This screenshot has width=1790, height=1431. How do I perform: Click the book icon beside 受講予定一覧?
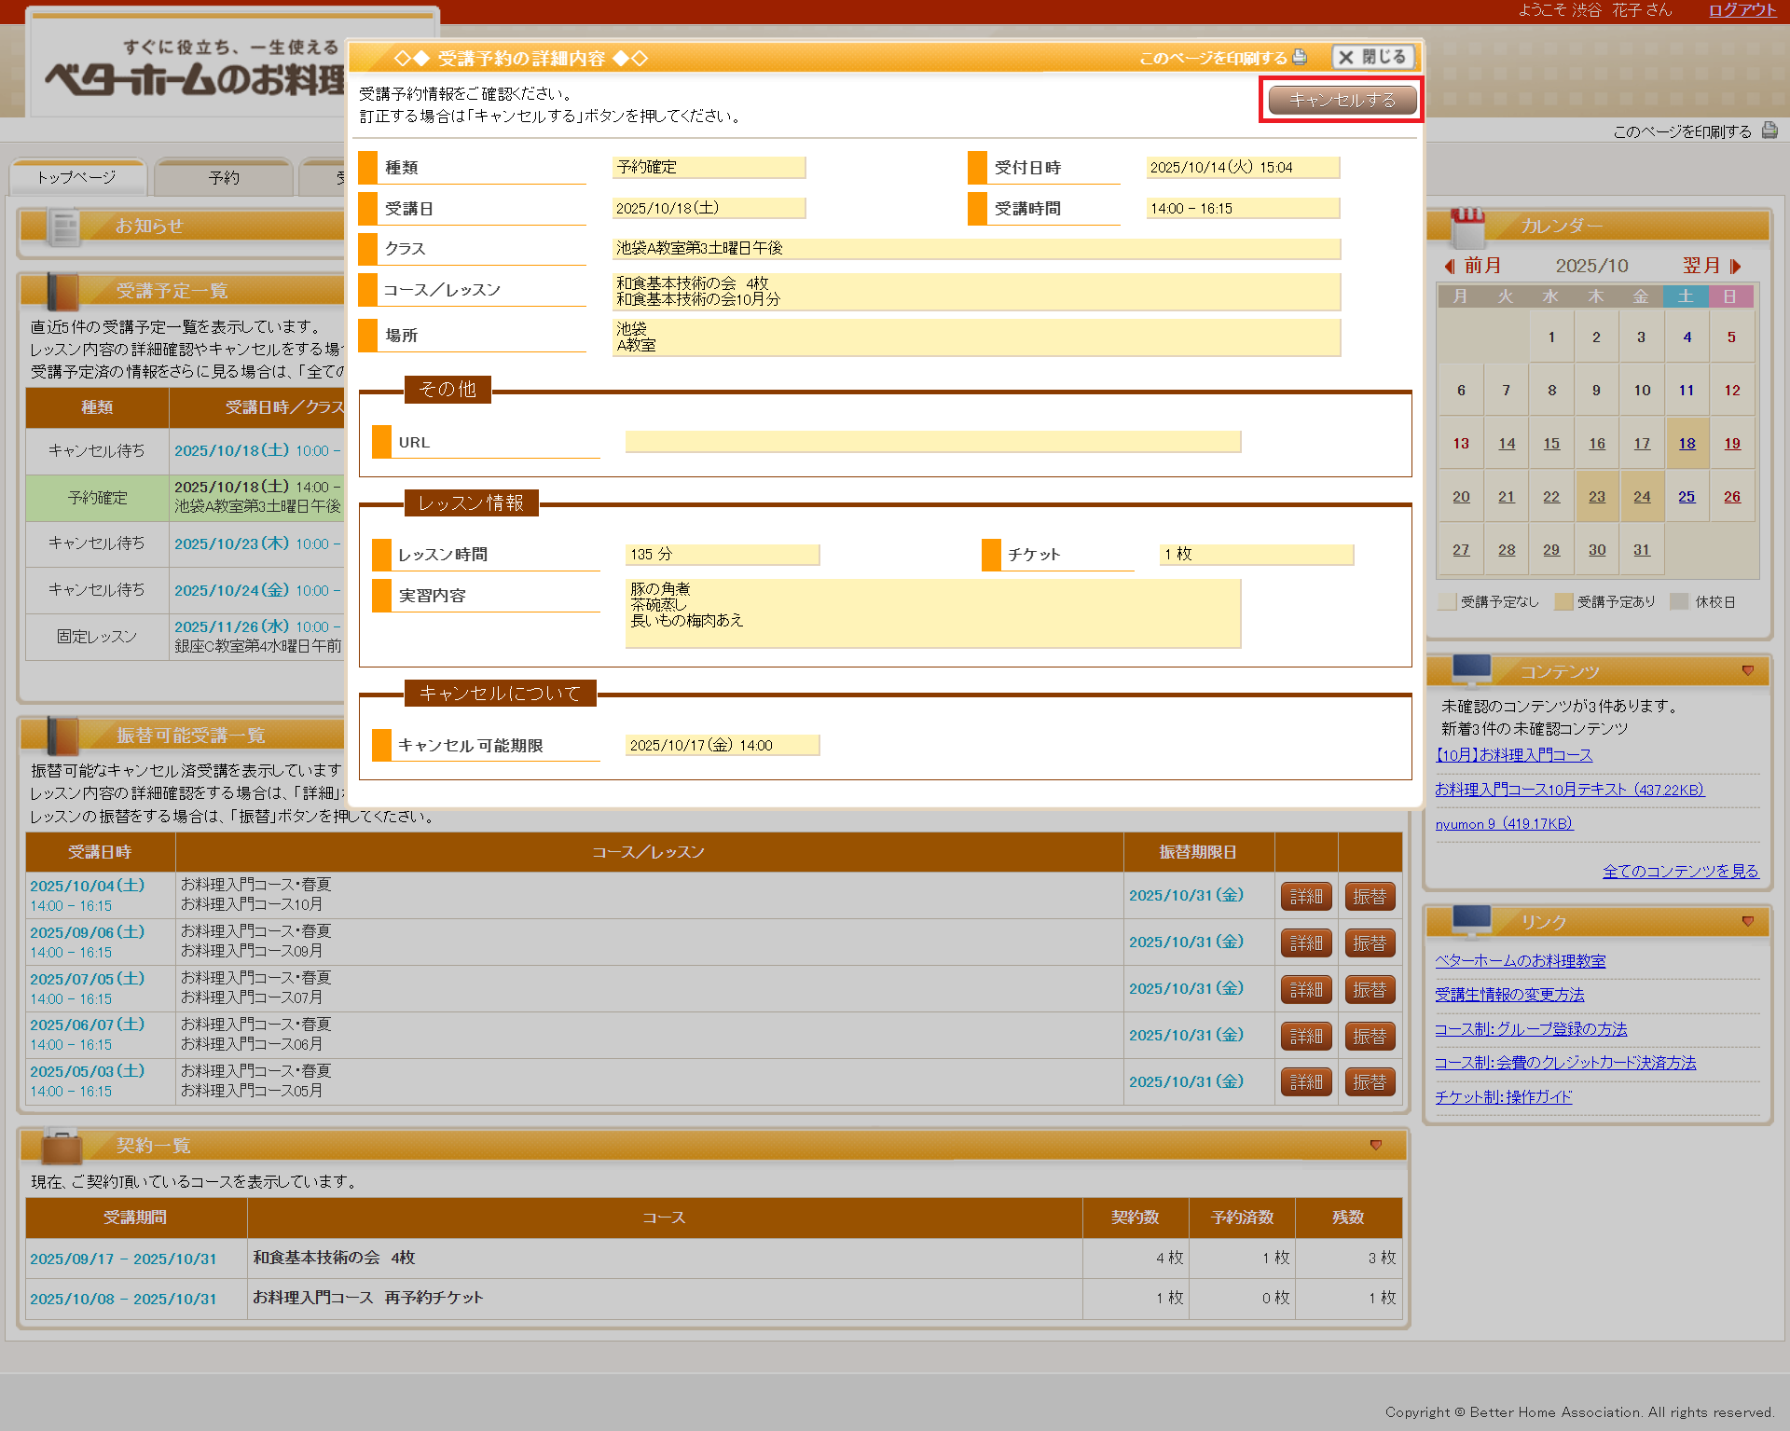pos(62,292)
